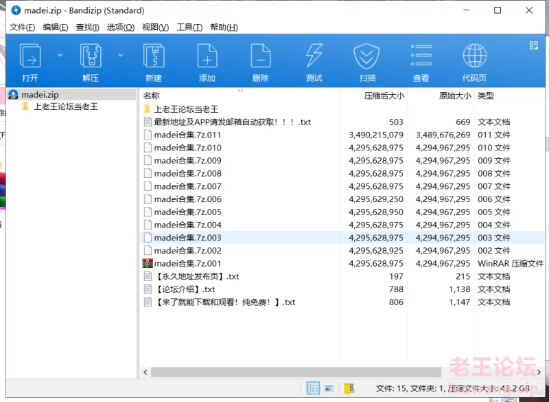
Task: Click the Add (添加) file icon
Action: click(207, 56)
